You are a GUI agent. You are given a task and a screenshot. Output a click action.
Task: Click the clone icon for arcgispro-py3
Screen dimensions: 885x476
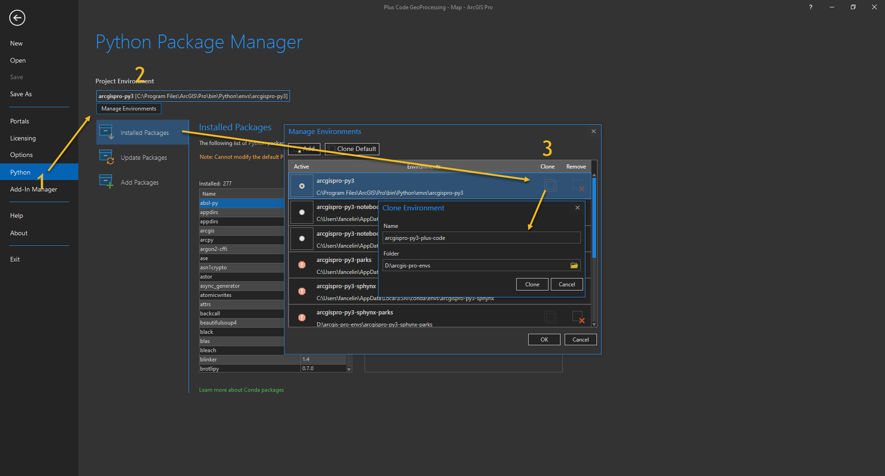[550, 186]
